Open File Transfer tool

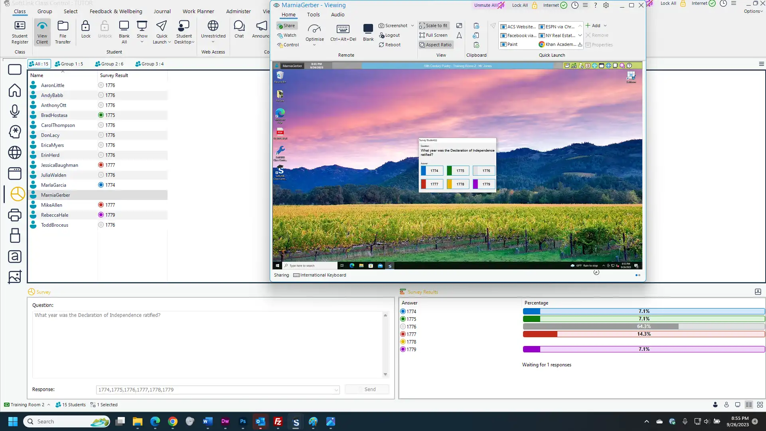(63, 32)
